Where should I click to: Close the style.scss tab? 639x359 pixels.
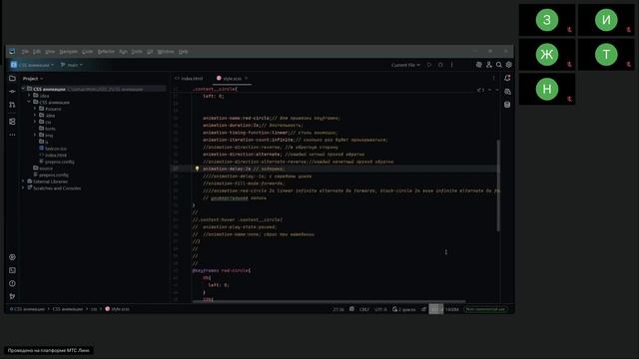pyautogui.click(x=247, y=79)
